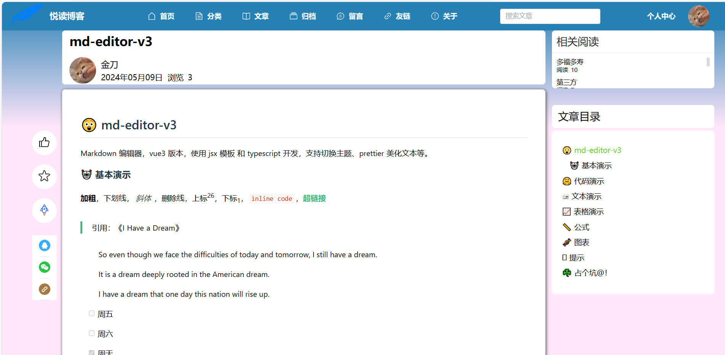Open 首页 in the navigation bar
725x355 pixels.
point(167,16)
